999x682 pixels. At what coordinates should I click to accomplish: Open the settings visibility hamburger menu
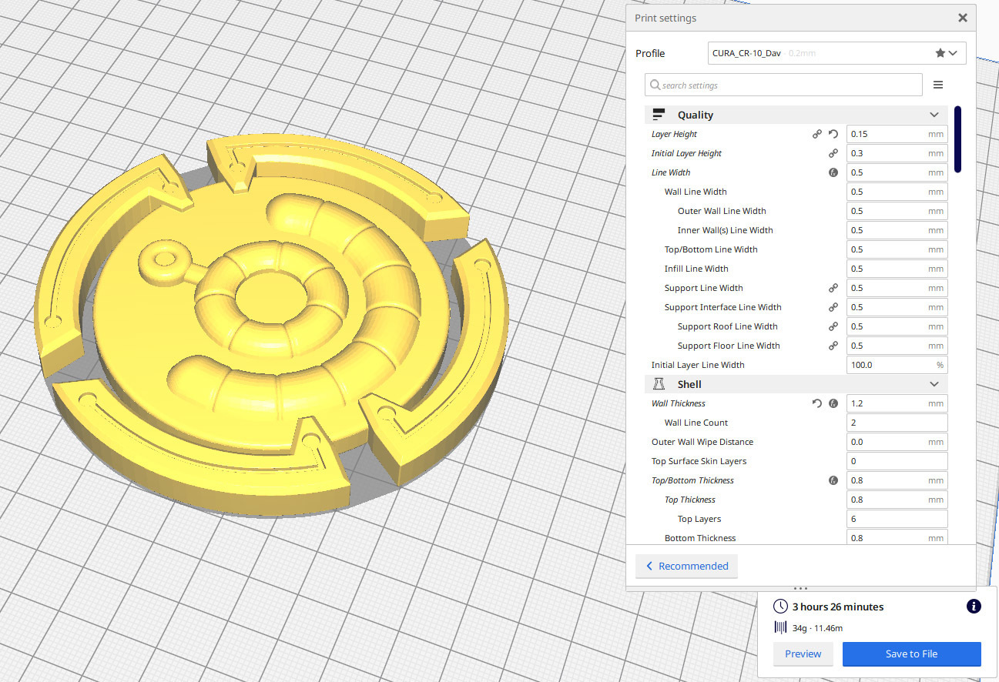(938, 85)
